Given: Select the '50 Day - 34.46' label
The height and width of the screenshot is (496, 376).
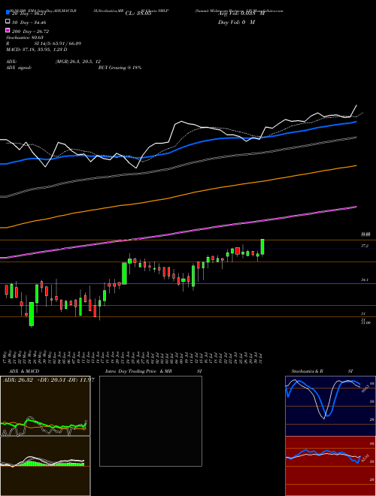Looking at the screenshot, I should pos(29,23).
